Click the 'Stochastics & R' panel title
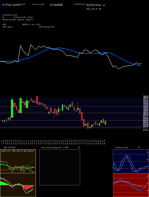Screen dimensions: 149x197 click(x=122, y=147)
